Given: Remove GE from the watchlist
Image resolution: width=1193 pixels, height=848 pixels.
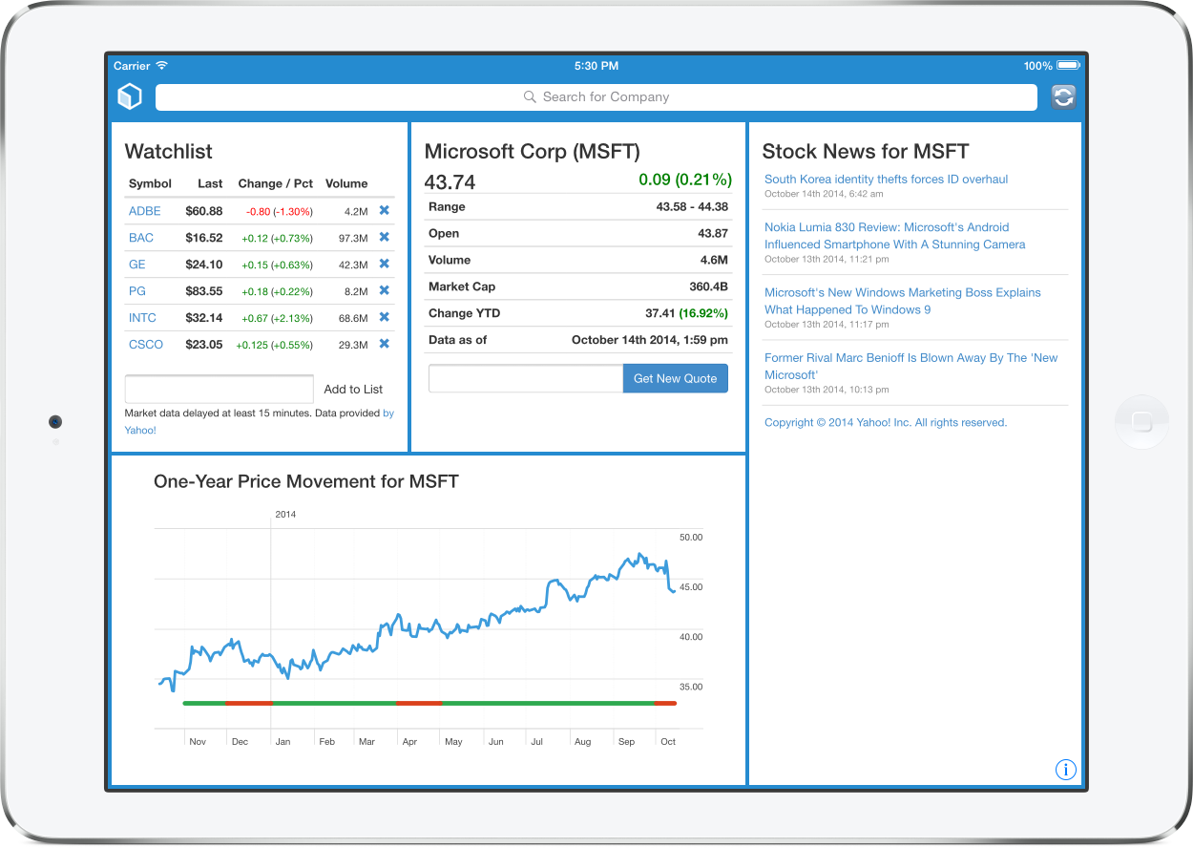Looking at the screenshot, I should pos(384,264).
